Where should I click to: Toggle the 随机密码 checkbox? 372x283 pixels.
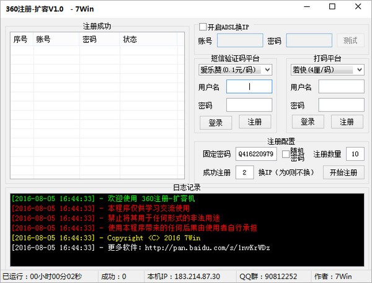click(x=286, y=154)
